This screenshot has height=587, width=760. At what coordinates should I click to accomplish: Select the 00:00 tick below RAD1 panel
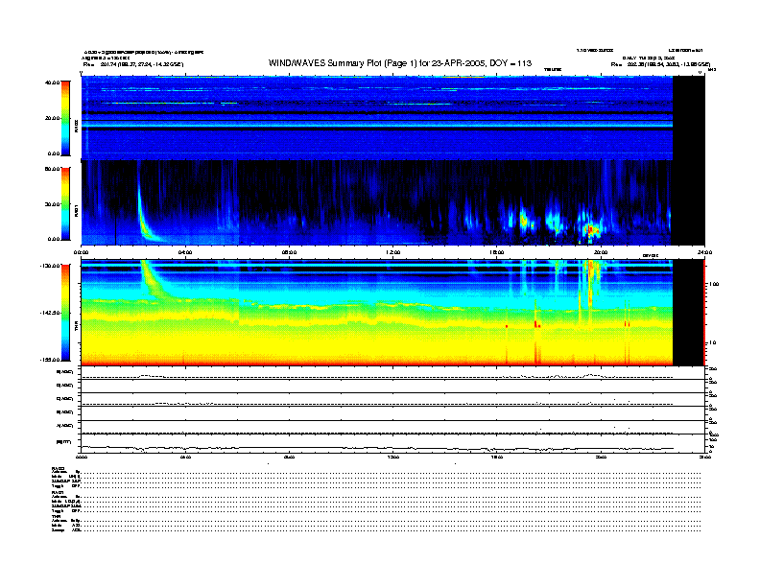tap(81, 252)
